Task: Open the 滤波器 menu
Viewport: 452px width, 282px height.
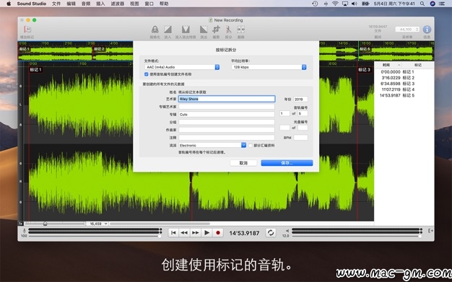Action: pos(117,4)
